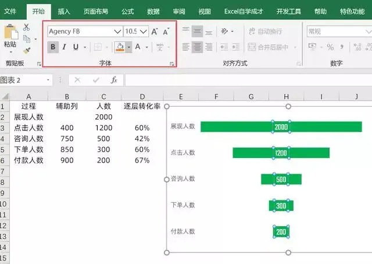Switch to the 开始 tab
372x264 pixels.
[38, 11]
